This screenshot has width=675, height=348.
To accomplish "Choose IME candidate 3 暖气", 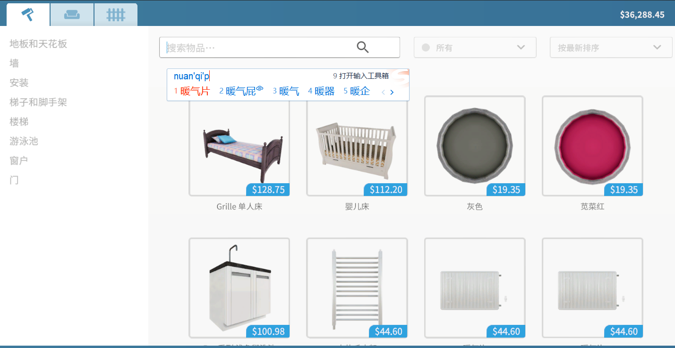I will pos(286,91).
